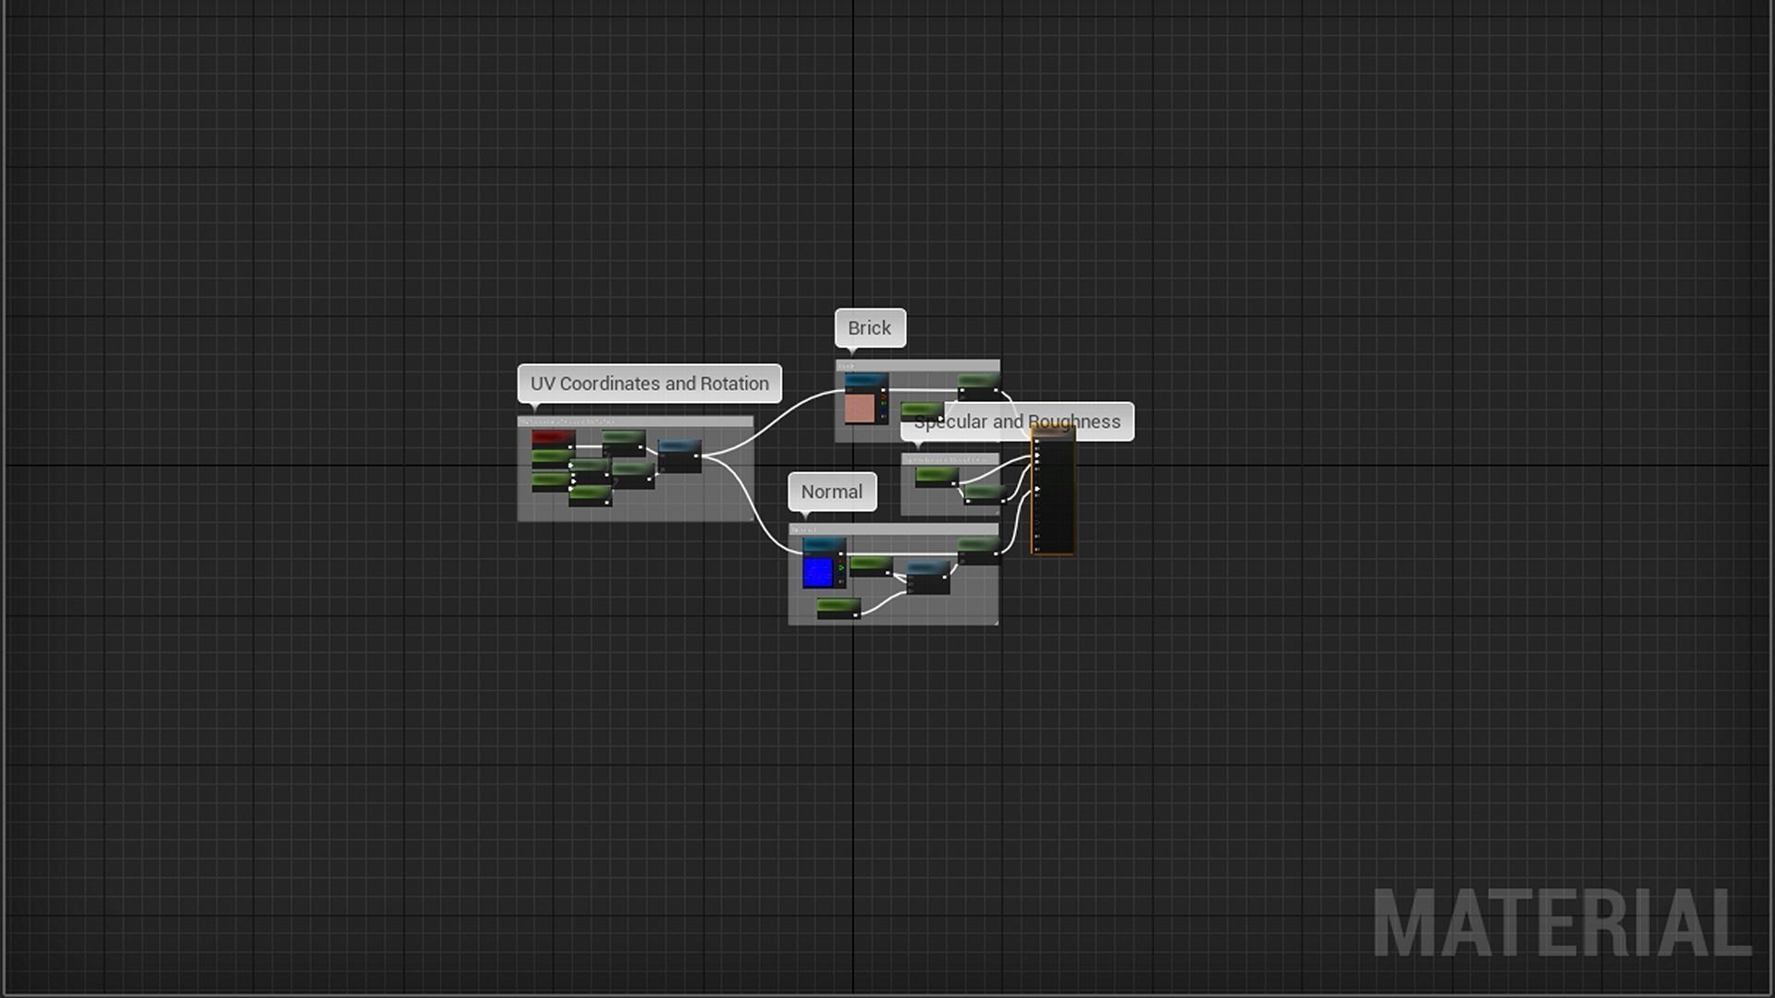The height and width of the screenshot is (998, 1775).
Task: Select the pink brick texture sample thumbnail
Action: click(x=860, y=408)
